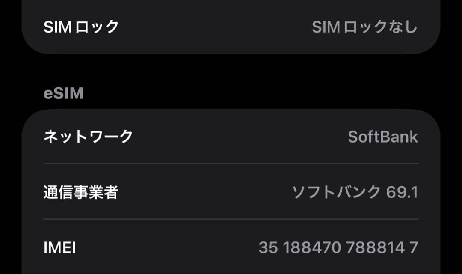Click divider line between ネットワーク and 通信事業者
The width and height of the screenshot is (462, 274).
click(231, 164)
